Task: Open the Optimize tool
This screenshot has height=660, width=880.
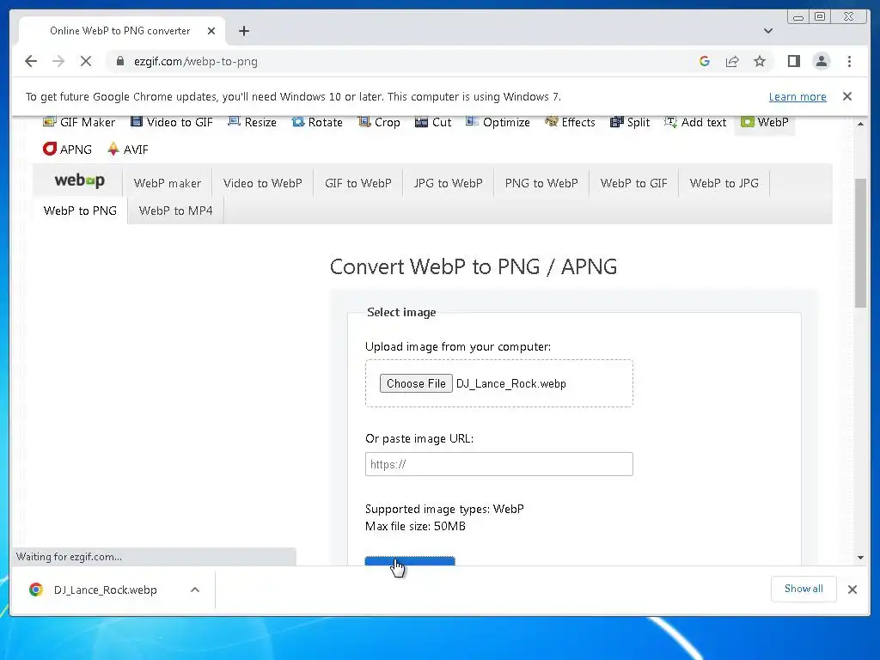Action: tap(498, 122)
